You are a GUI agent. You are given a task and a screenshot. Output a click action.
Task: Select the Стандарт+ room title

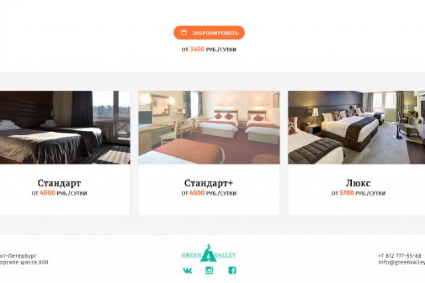point(209,183)
